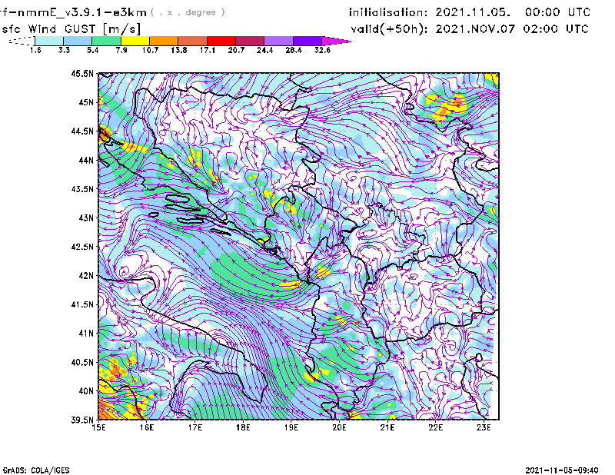
Task: Click the violet 28.4–32.6 legend swatch
Action: pyautogui.click(x=307, y=41)
